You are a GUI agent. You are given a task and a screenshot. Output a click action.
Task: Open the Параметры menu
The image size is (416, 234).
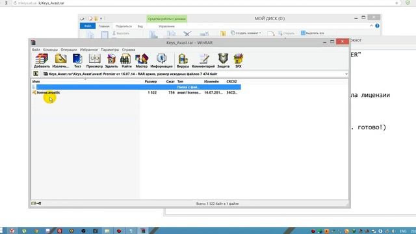pyautogui.click(x=110, y=49)
